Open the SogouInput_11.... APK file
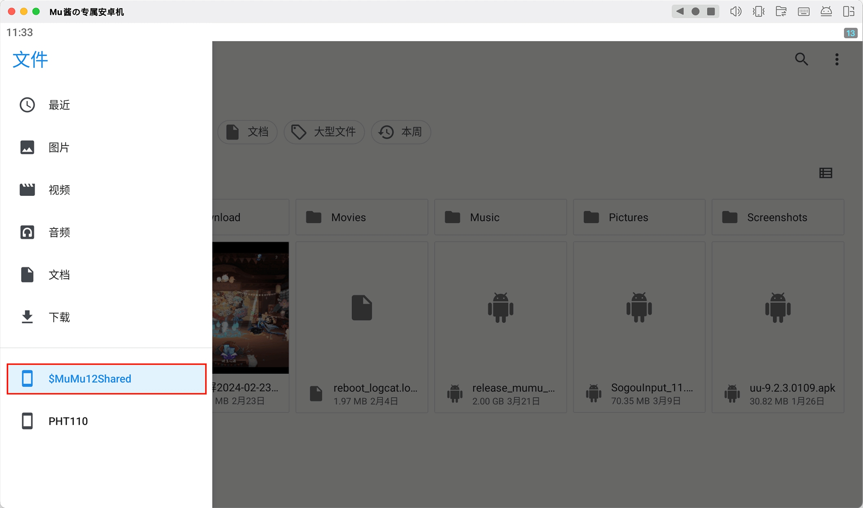 (639, 327)
